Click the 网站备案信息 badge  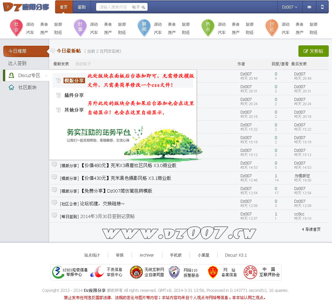click(x=222, y=272)
